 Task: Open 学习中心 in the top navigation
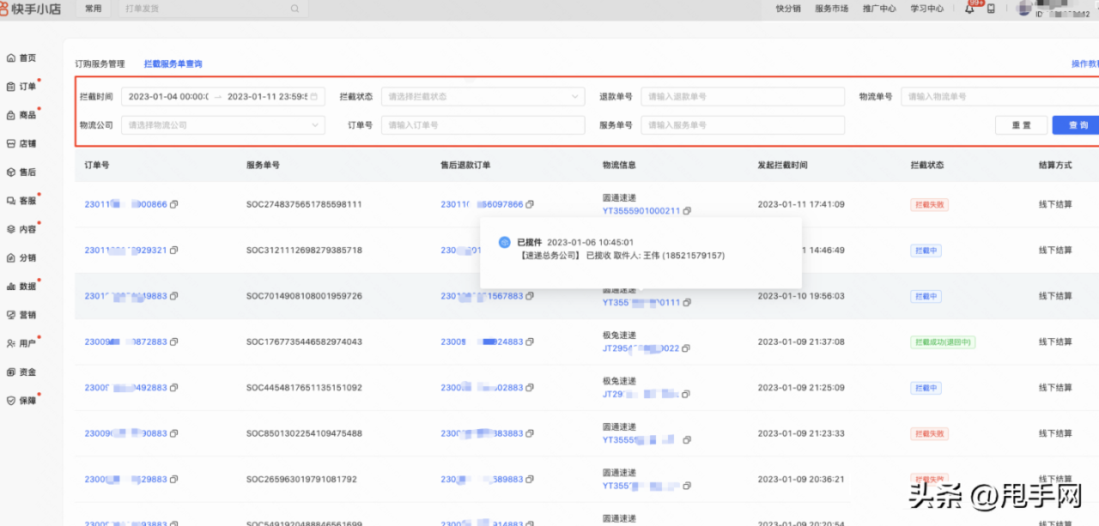click(x=926, y=9)
